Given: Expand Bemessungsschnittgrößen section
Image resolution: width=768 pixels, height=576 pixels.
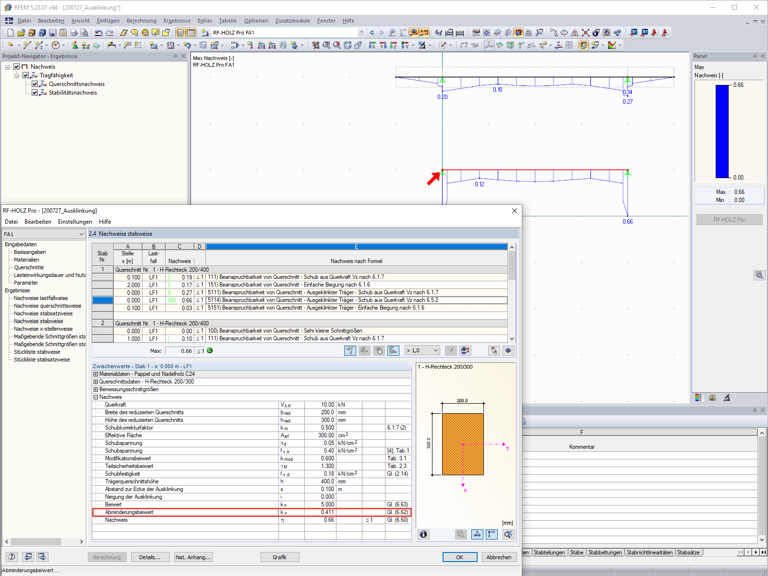Looking at the screenshot, I should tap(96, 390).
